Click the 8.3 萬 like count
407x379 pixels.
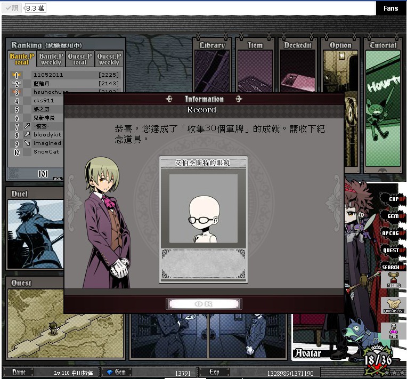[x=36, y=9]
